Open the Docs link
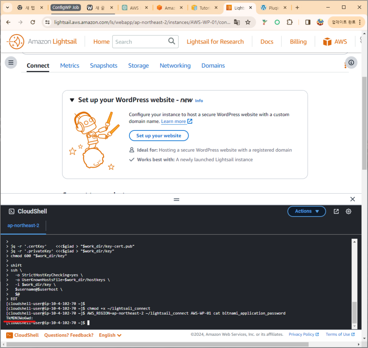 (267, 42)
